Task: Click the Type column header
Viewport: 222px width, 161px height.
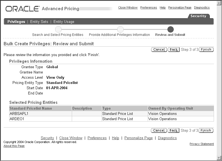Action: click(125, 108)
